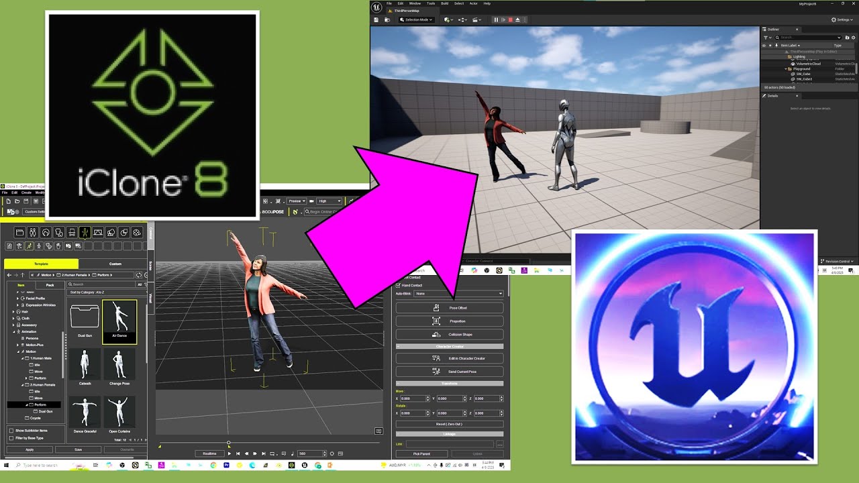Image resolution: width=859 pixels, height=483 pixels.
Task: Switch to the Pack tab in iClone
Action: point(50,285)
